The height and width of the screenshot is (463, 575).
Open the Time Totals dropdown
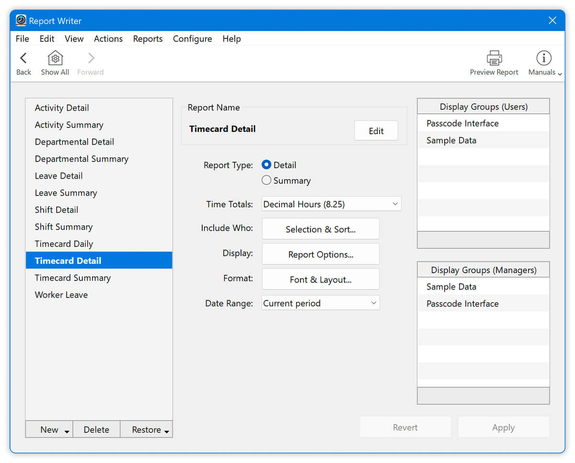pyautogui.click(x=331, y=204)
